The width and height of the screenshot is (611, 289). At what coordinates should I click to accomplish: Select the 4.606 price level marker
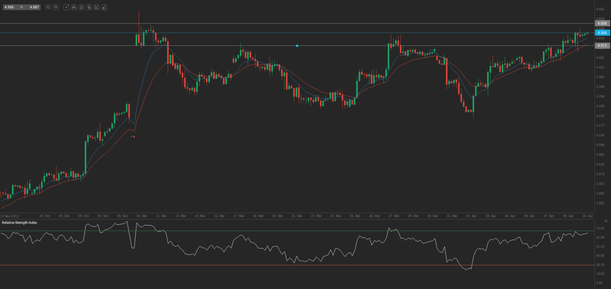click(x=602, y=23)
